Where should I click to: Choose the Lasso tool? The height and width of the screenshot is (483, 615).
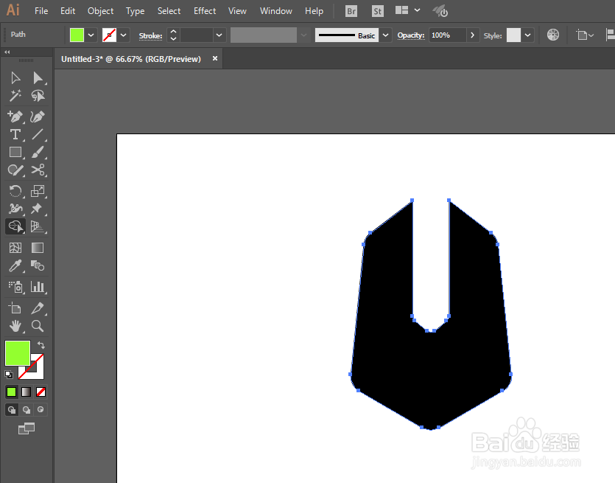pos(38,95)
